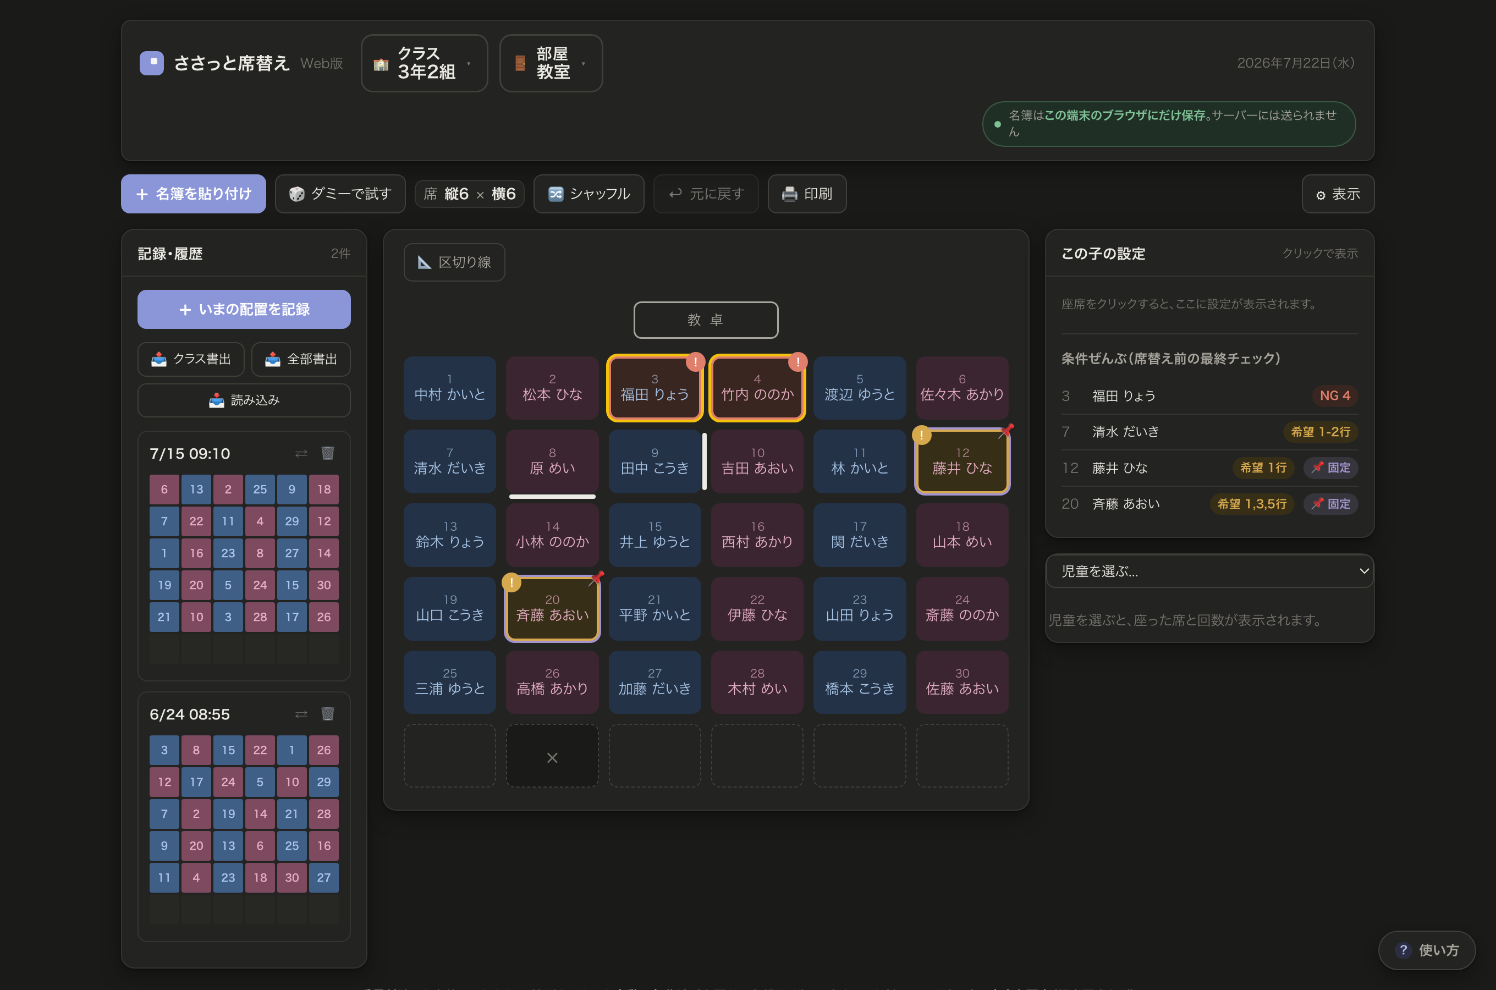Click the NG 4 tag for 福田 りょう
This screenshot has height=990, width=1496.
click(1335, 396)
